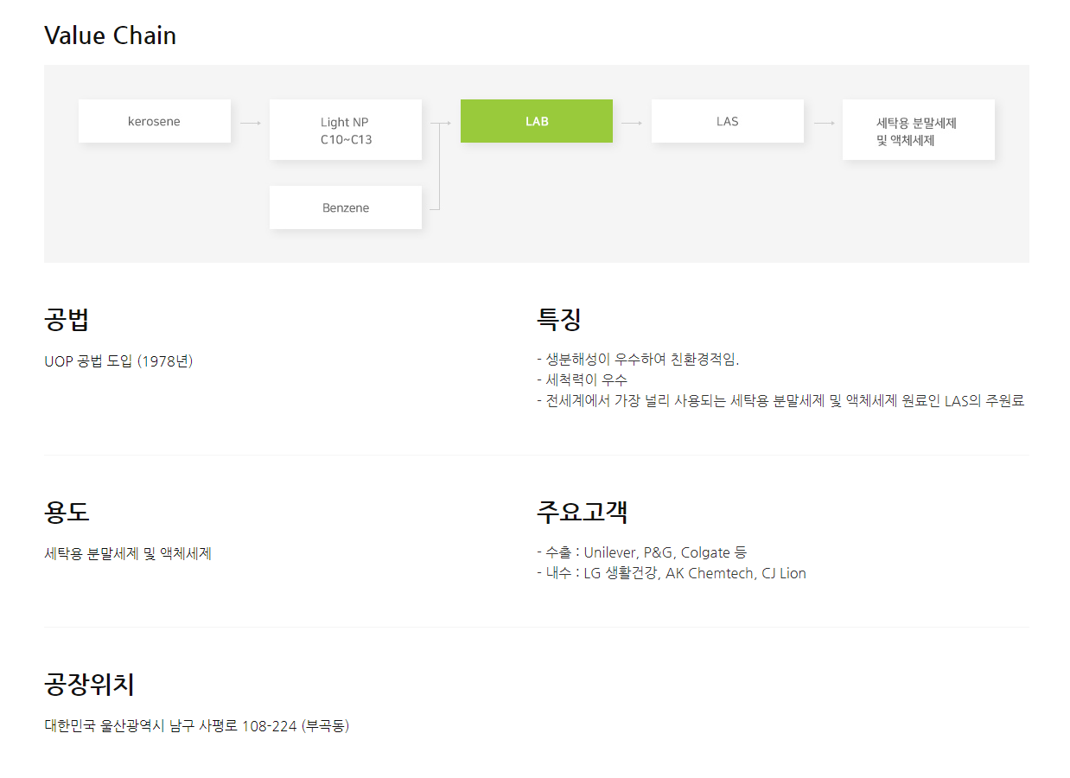Click the UOP 공법 도입 (1978년) text
This screenshot has width=1070, height=778.
click(x=118, y=361)
